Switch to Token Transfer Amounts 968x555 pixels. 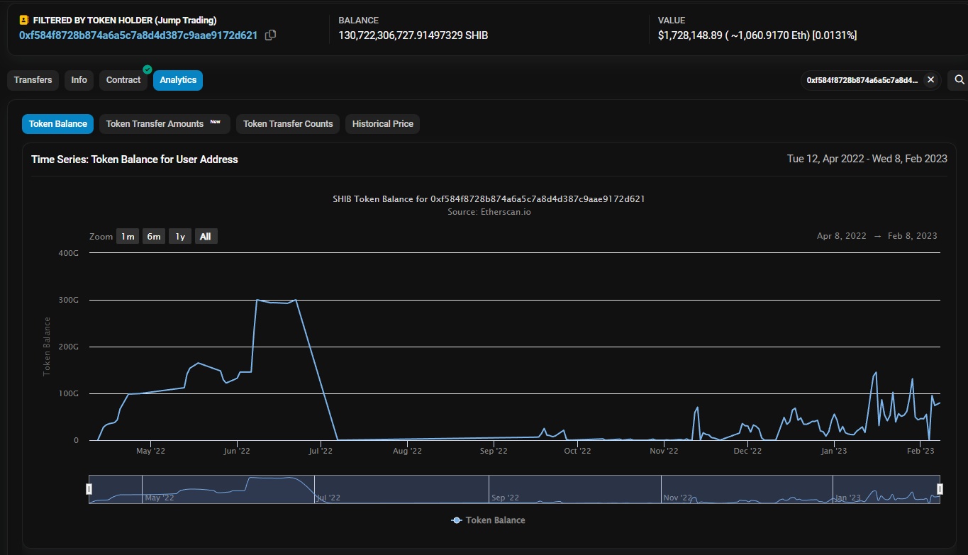pos(165,124)
